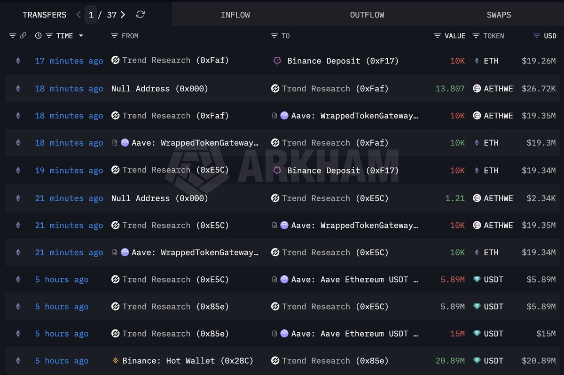This screenshot has width=564, height=375.
Task: Click the 13.807 value cell
Action: 450,88
